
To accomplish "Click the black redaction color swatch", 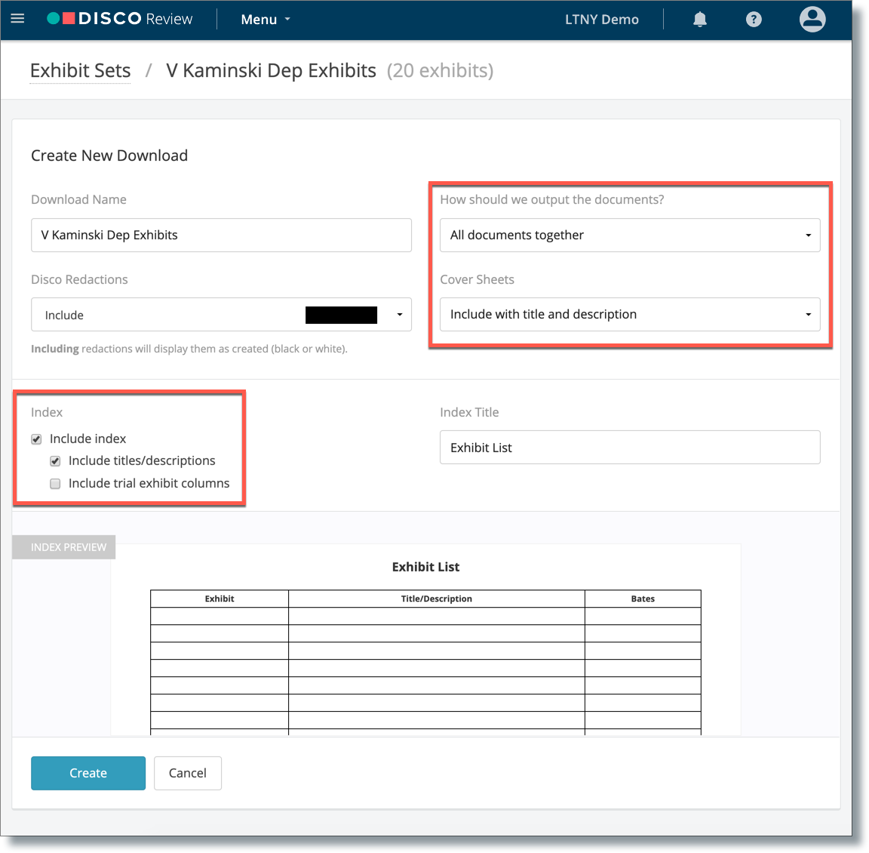I will point(341,315).
